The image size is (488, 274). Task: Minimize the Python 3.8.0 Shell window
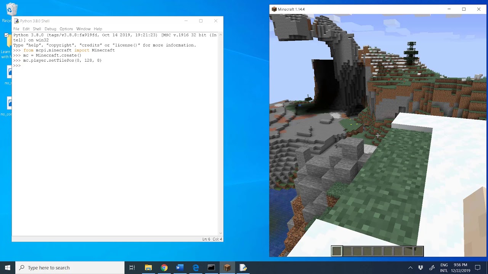click(186, 21)
